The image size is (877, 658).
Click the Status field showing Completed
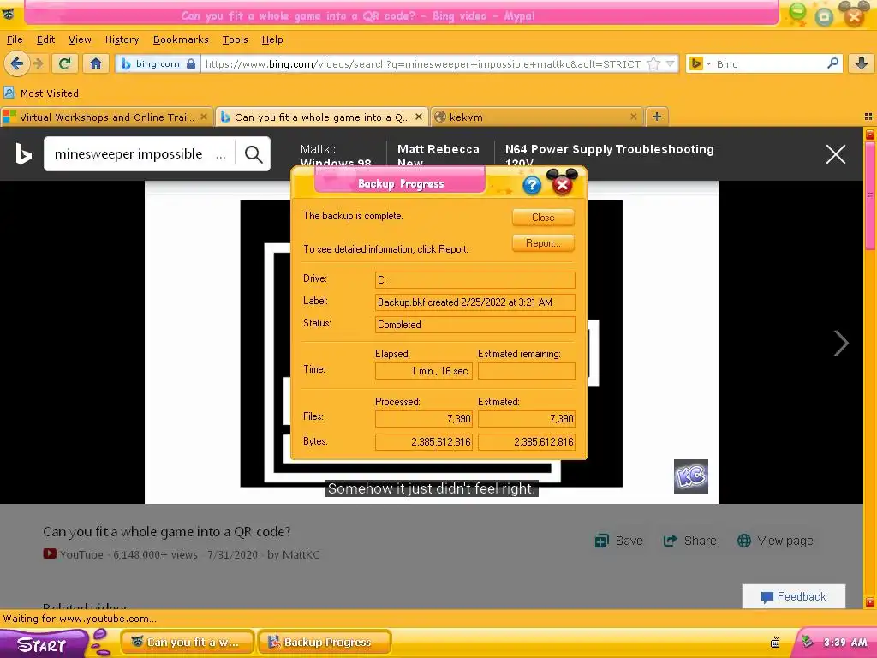tap(474, 325)
